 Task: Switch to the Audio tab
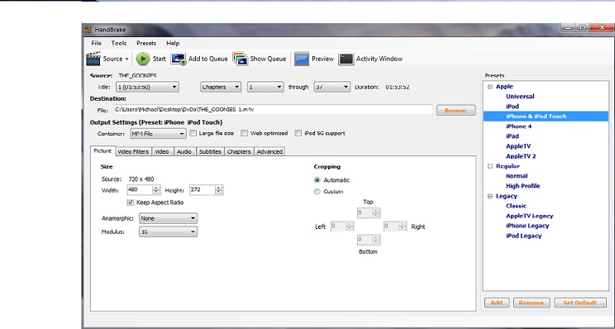(184, 152)
